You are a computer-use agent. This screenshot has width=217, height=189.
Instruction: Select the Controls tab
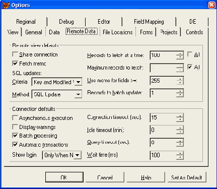coord(194,32)
